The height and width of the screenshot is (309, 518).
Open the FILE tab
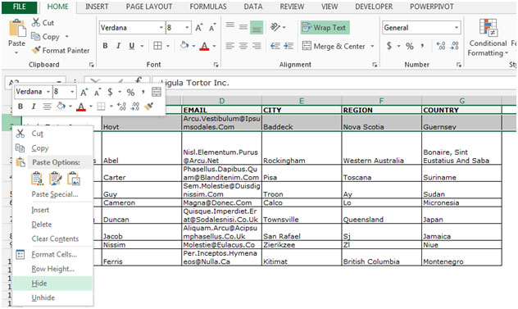coord(20,7)
